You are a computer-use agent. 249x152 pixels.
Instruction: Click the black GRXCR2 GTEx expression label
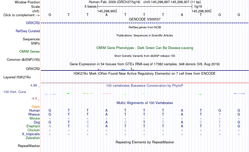[x=33, y=69]
